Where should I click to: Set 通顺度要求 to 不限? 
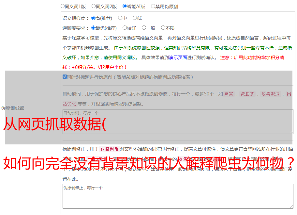pos(163,28)
